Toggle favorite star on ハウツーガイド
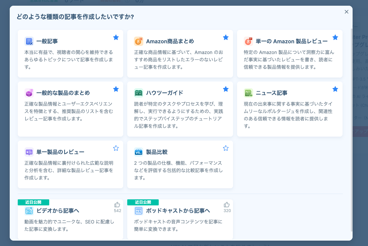 (x=226, y=89)
